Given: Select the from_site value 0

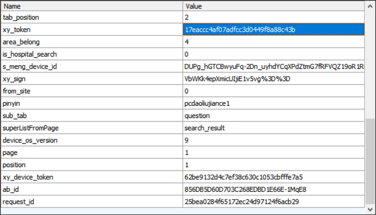Looking at the screenshot, I should tap(274, 91).
